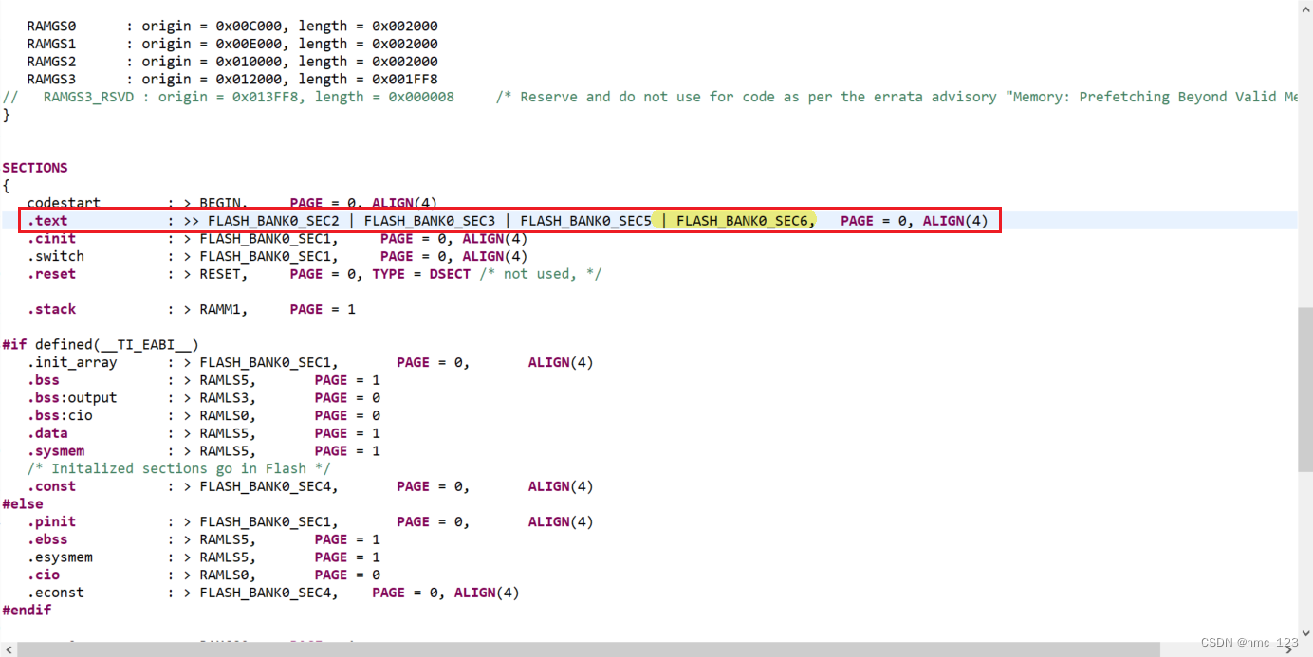Click the scroll-left arrow on horizontal scrollbar
The image size is (1313, 657).
tap(8, 650)
